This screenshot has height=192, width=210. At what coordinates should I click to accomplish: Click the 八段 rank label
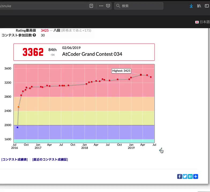(x=57, y=30)
